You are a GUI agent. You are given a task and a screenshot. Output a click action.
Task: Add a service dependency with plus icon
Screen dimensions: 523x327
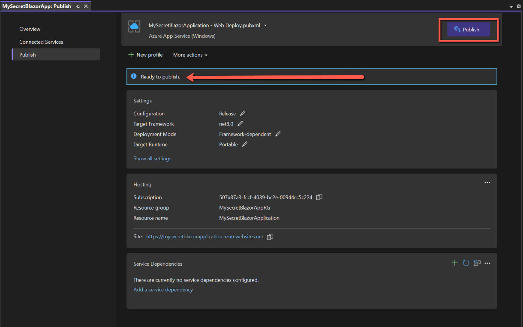[x=455, y=263]
